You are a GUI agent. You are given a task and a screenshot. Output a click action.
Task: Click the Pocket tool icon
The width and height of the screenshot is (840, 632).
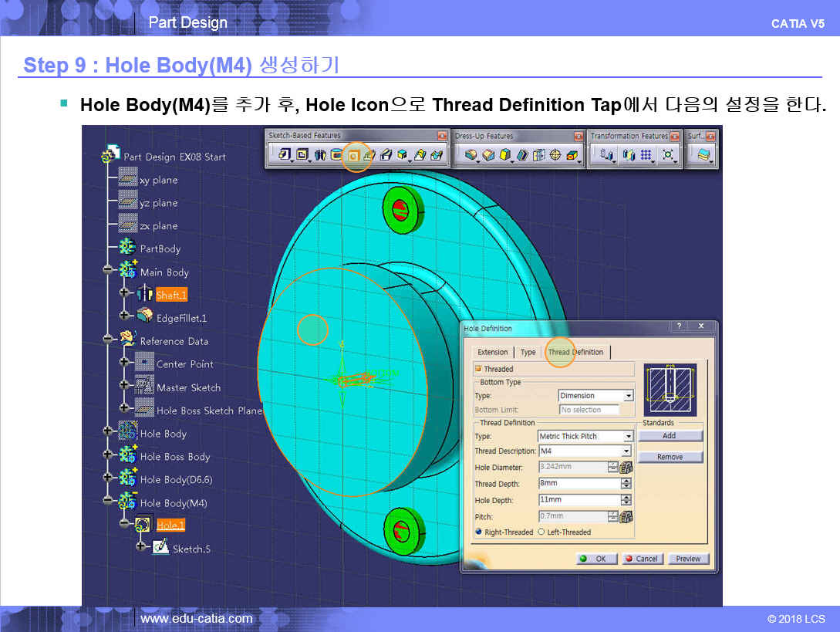tap(303, 155)
